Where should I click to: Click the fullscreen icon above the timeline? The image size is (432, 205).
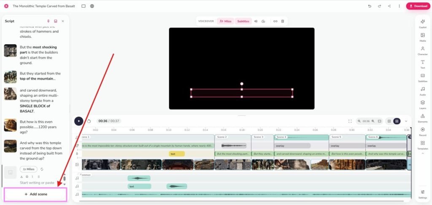point(350,121)
